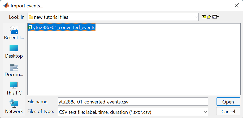Viewport: 243px width, 118px height.
Task: Select the Desktop shortcut in the sidebar
Action: (14, 51)
